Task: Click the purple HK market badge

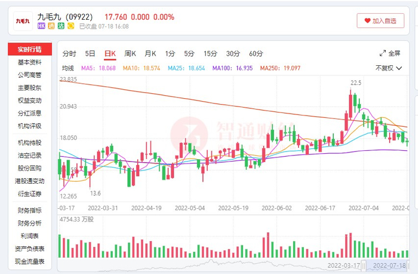Action: (x=41, y=26)
